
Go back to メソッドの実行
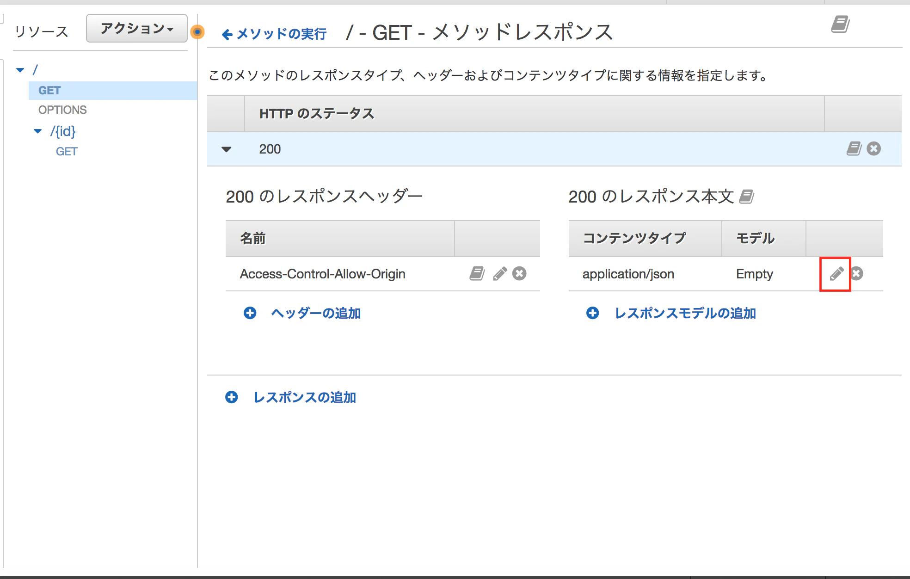[274, 34]
